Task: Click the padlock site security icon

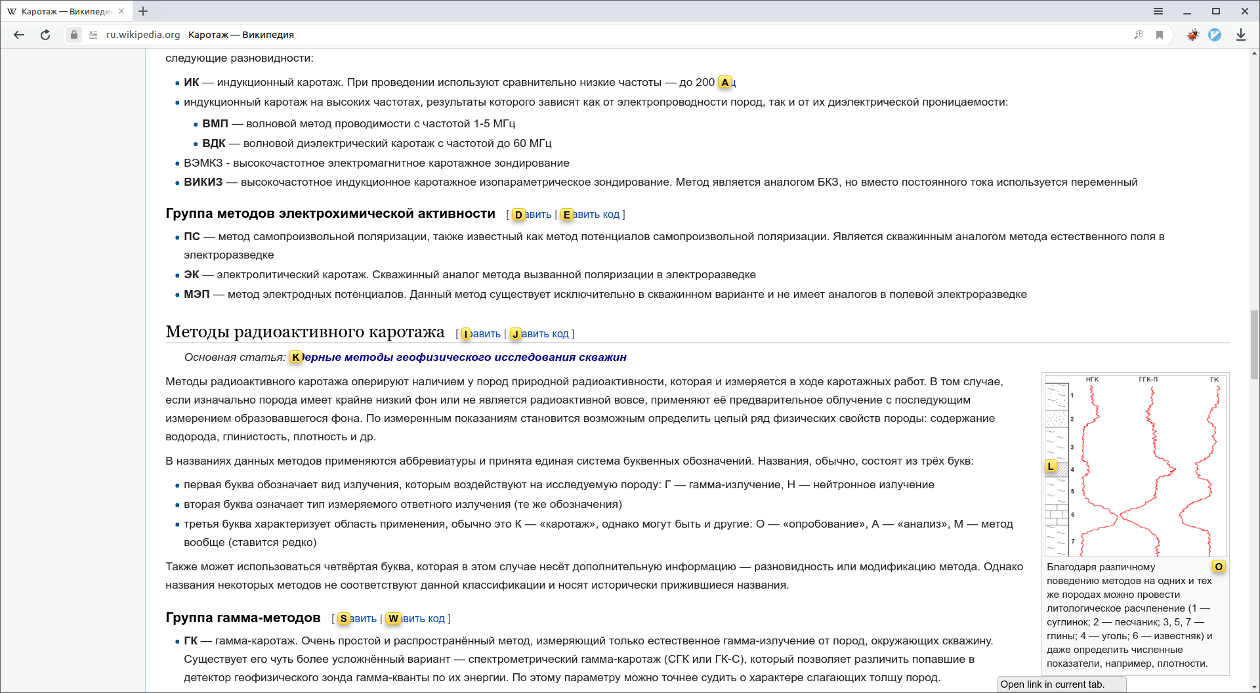Action: [x=74, y=35]
